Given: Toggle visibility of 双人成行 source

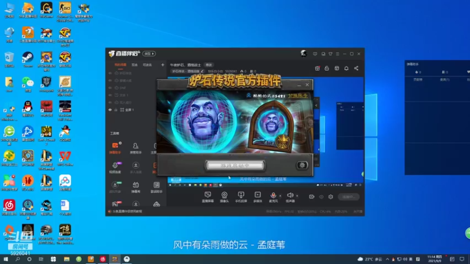Looking at the screenshot, I should [110, 102].
